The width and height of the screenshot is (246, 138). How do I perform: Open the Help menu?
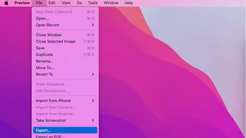pyautogui.click(x=129, y=3)
